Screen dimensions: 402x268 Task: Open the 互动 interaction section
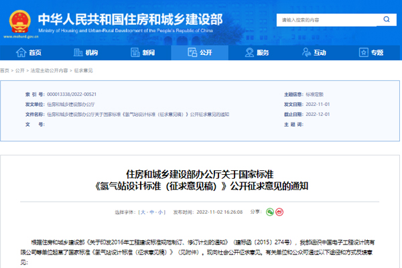point(316,52)
